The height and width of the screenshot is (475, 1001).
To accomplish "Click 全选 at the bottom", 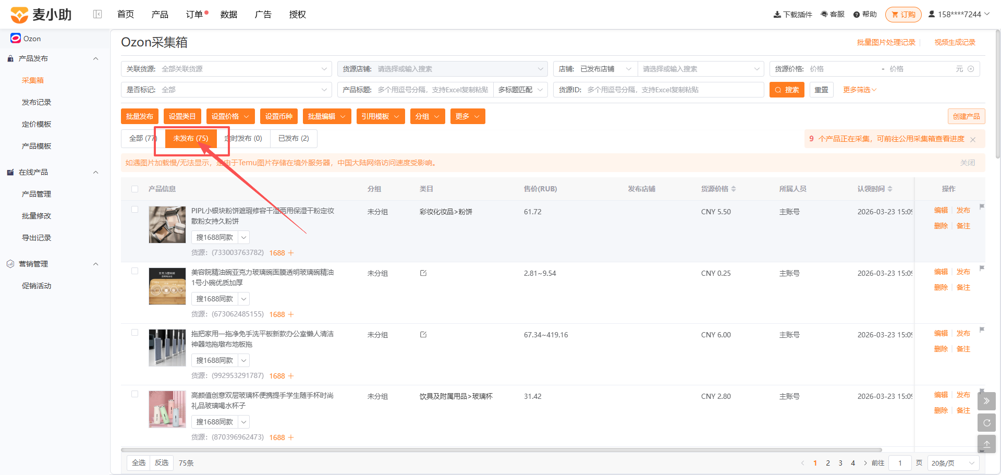I will pos(139,463).
